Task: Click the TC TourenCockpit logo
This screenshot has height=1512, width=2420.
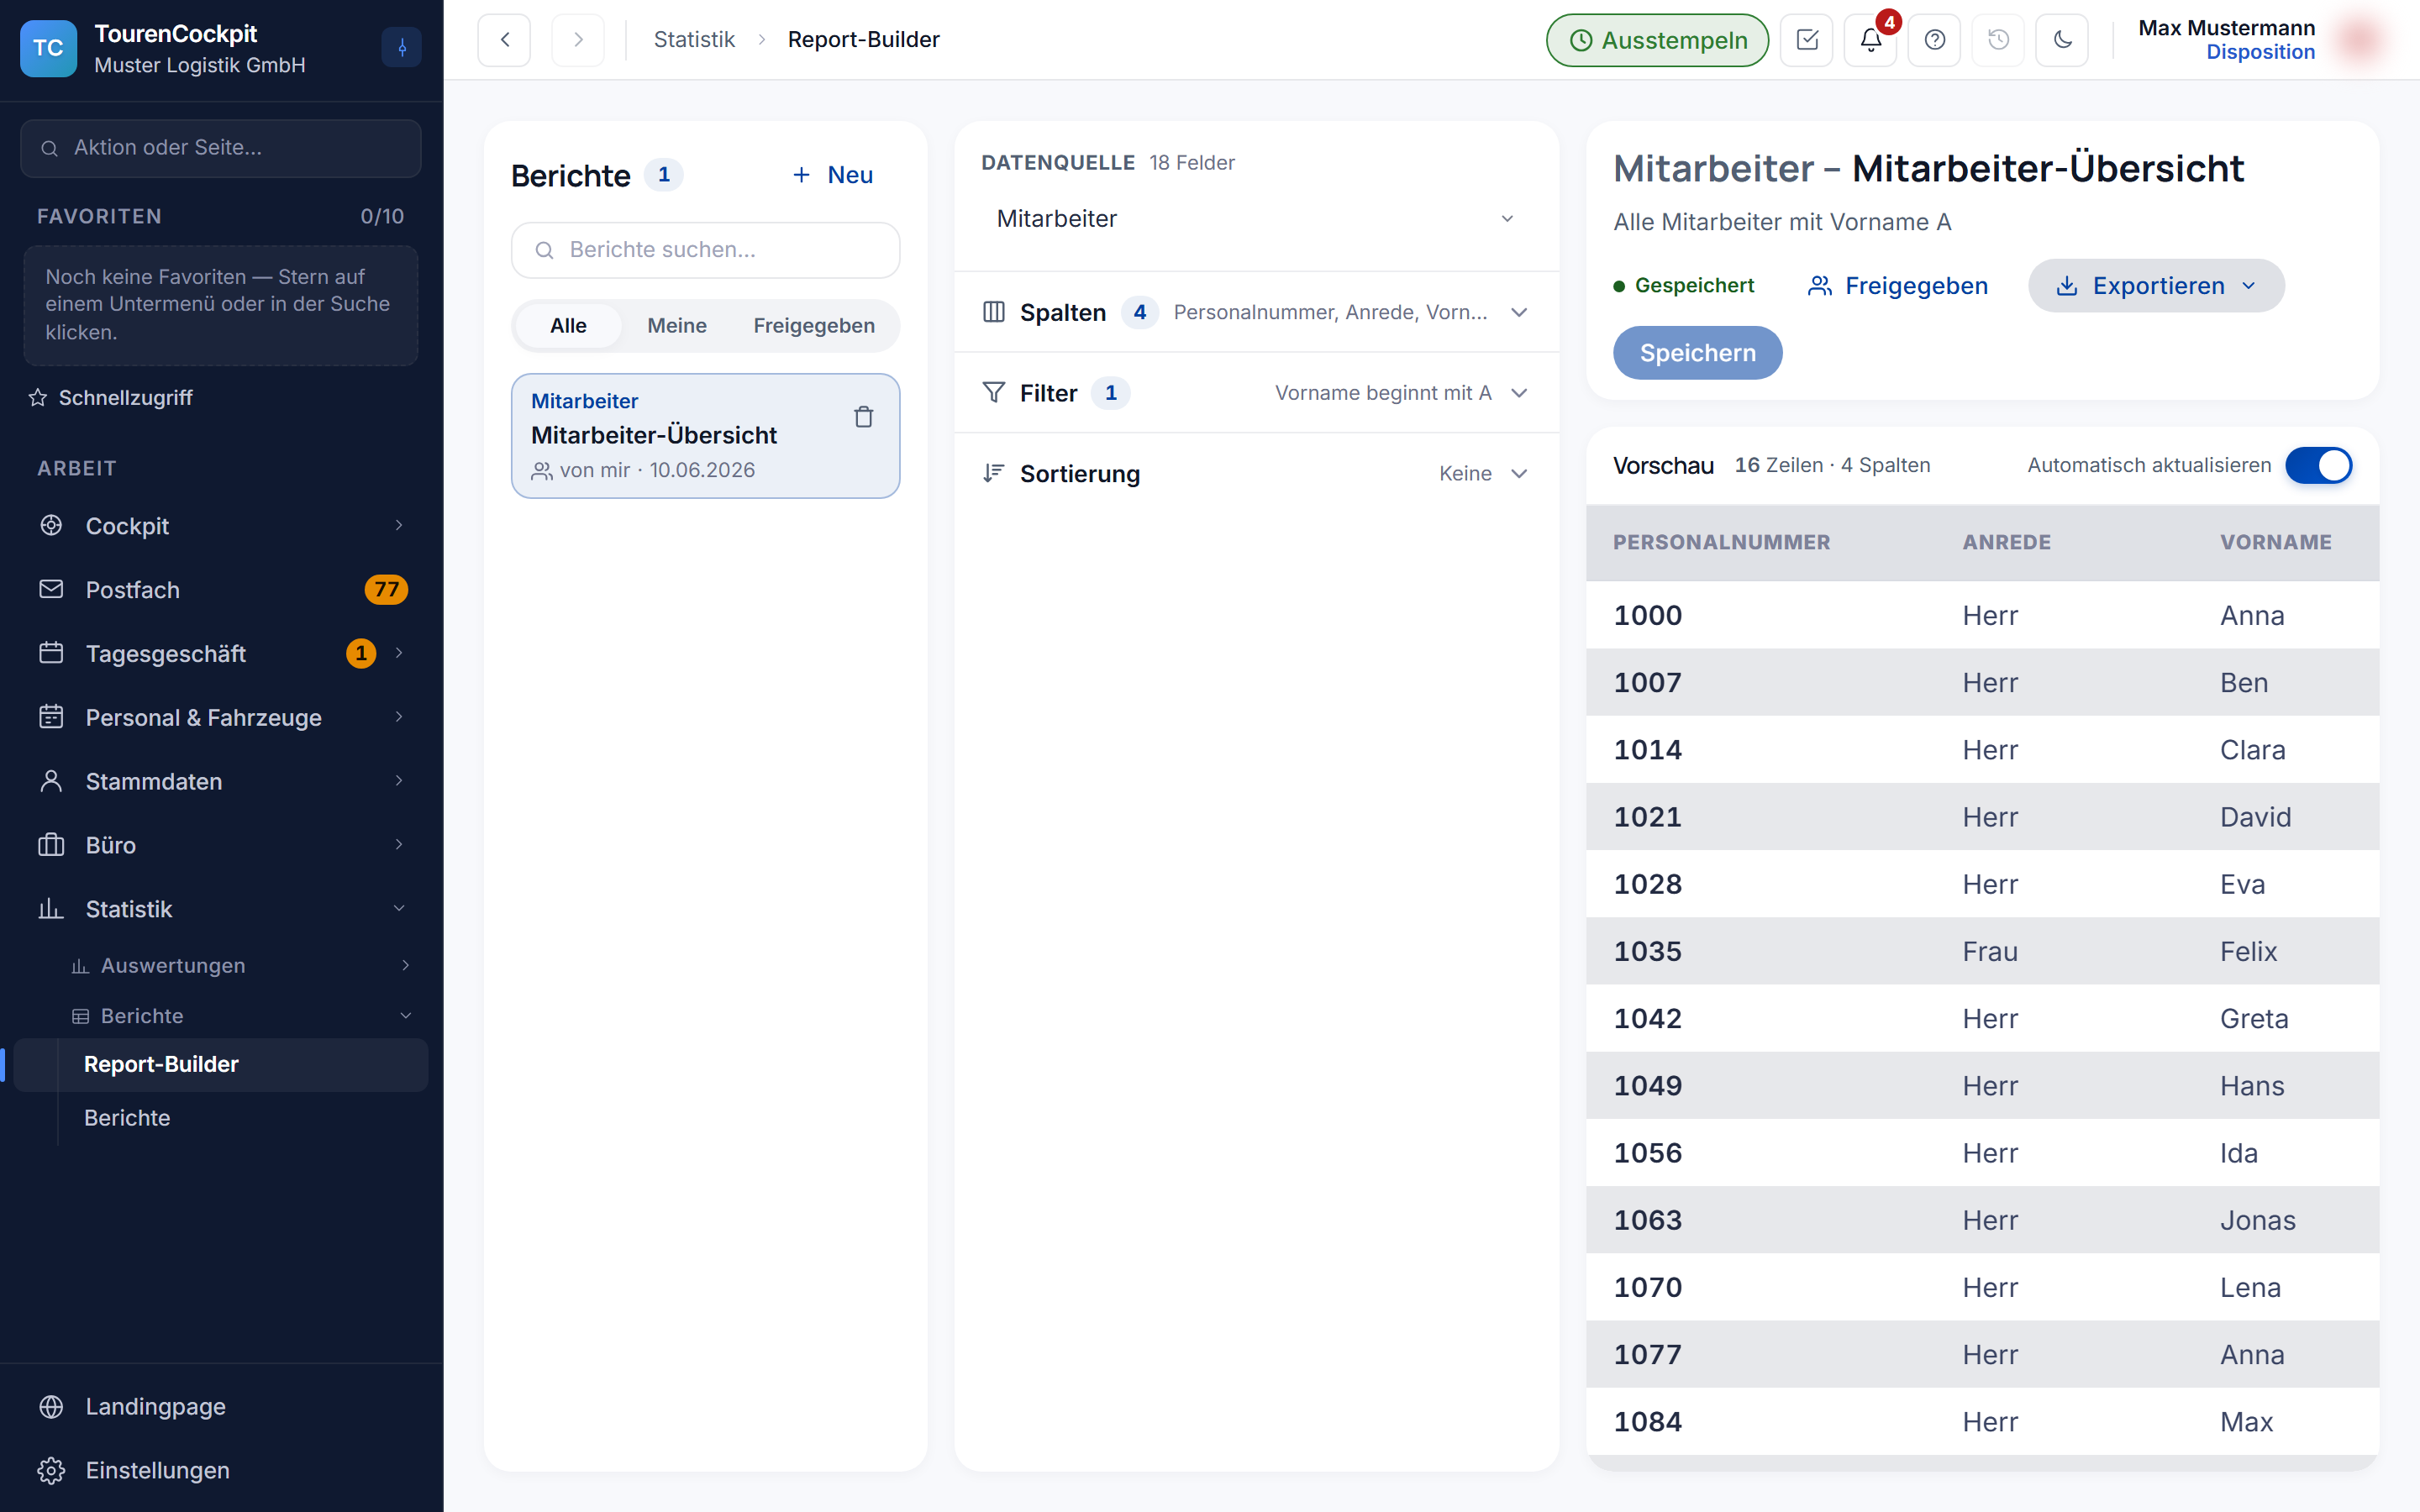Action: point(48,48)
